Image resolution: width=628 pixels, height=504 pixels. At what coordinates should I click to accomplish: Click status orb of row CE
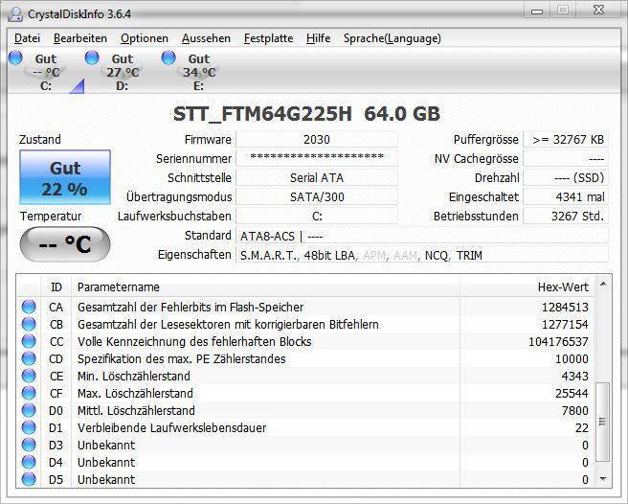coord(29,376)
